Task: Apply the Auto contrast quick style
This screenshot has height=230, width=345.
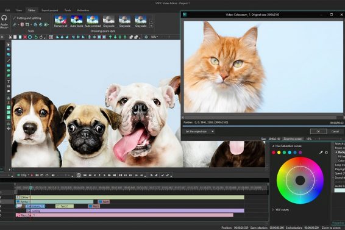Action: (x=93, y=21)
